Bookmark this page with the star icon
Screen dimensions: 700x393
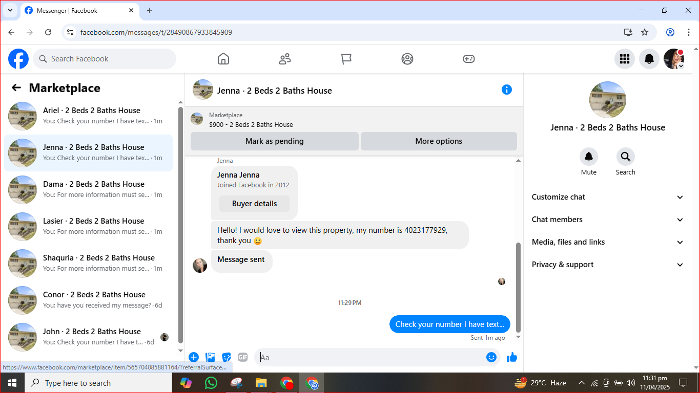pyautogui.click(x=645, y=32)
